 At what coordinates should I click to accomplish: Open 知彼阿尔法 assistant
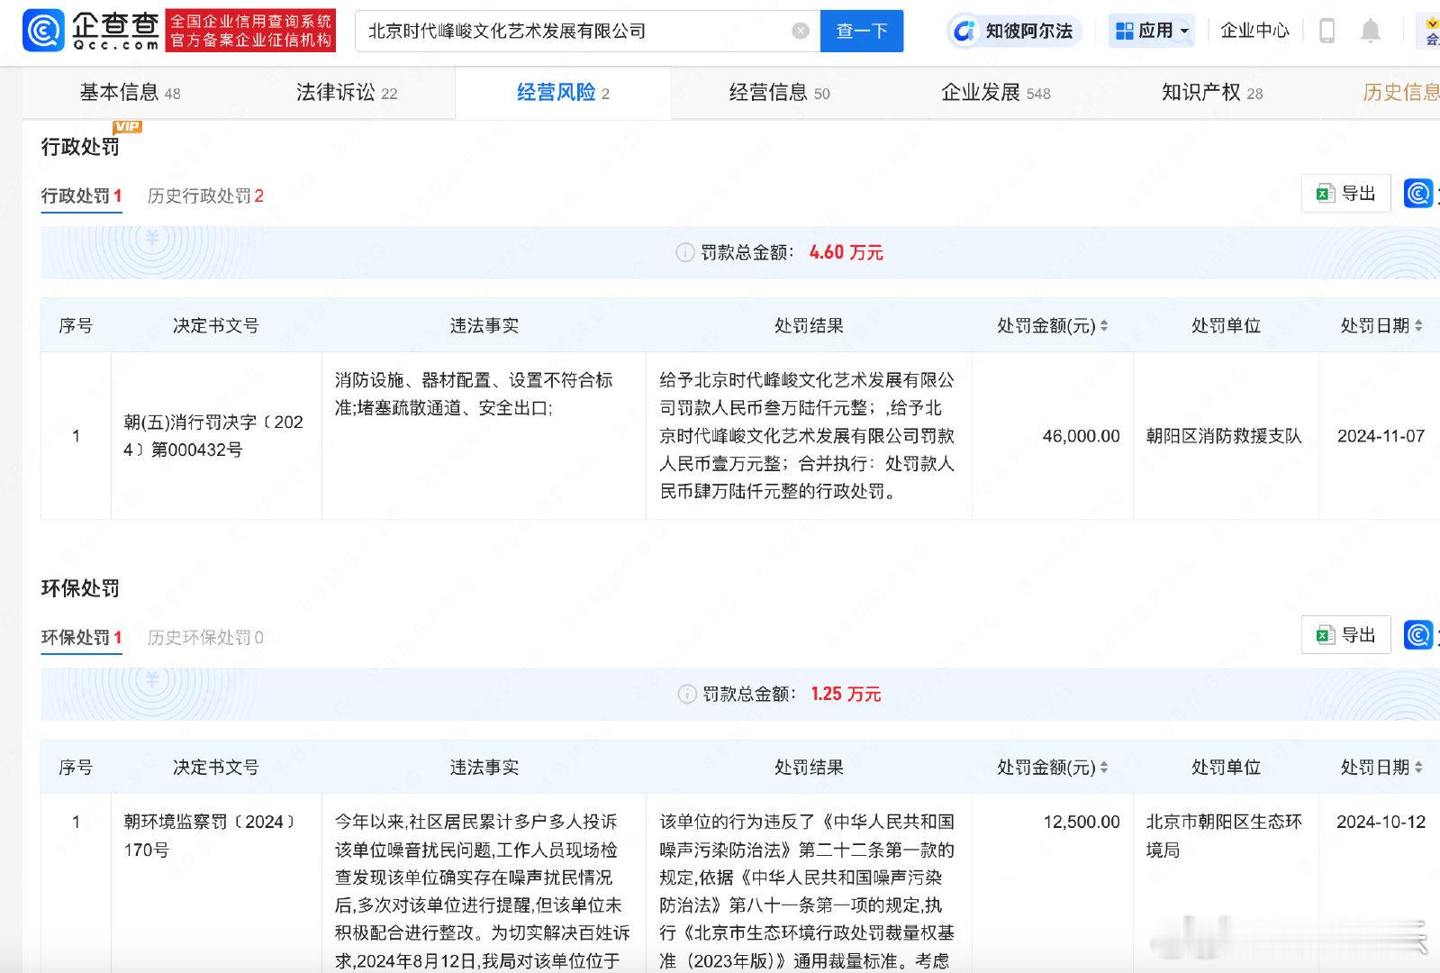click(x=1014, y=32)
